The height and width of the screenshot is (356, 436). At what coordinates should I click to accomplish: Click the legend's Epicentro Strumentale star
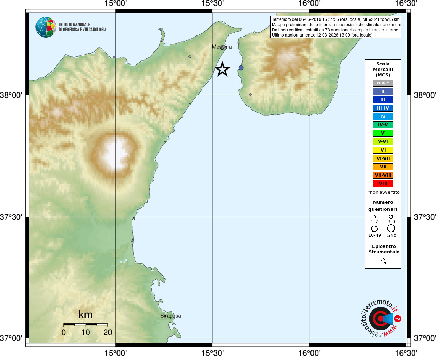coord(384,261)
